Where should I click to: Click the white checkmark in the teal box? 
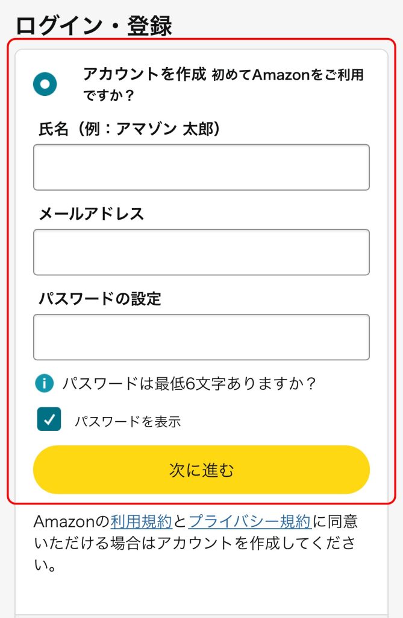(49, 419)
